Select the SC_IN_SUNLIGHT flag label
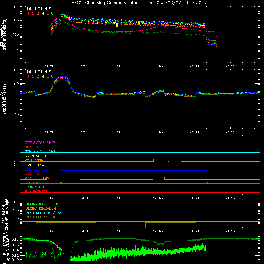The image size is (264, 264). 38,156
